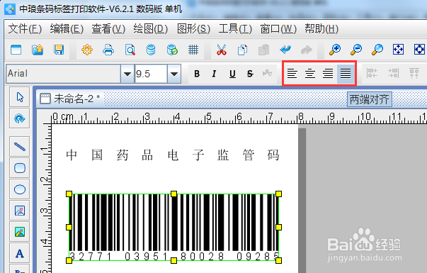
Task: Click the font size field 9.5
Action: 151,74
